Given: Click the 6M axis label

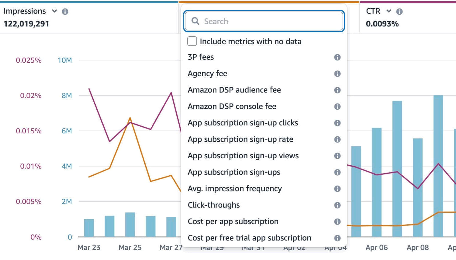Looking at the screenshot, I should point(67,131).
